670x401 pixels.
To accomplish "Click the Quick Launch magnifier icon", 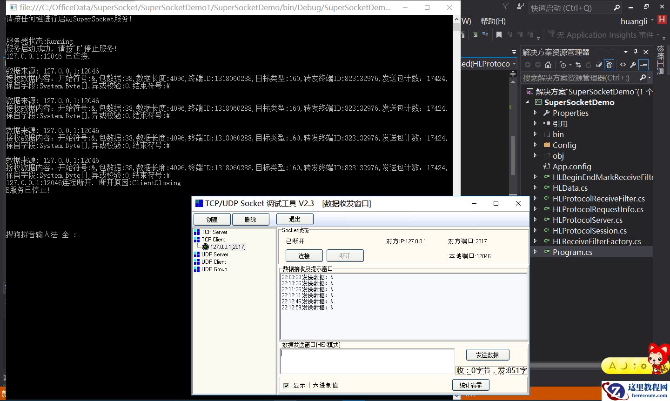I will [x=617, y=8].
